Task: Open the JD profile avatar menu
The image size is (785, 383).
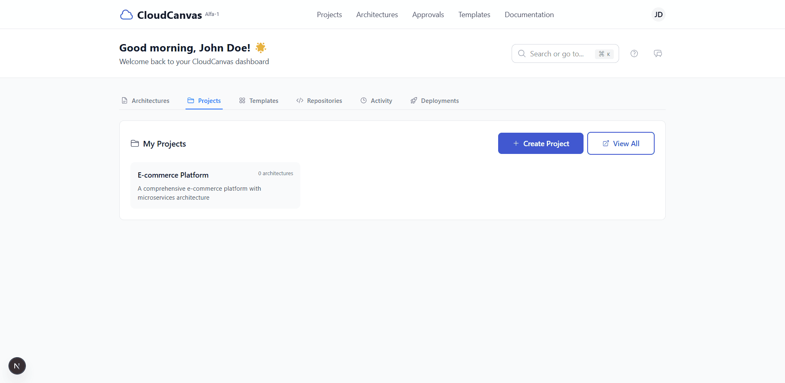Action: coord(658,14)
